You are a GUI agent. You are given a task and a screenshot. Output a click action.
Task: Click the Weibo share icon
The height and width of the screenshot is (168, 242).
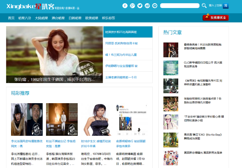[147, 6]
